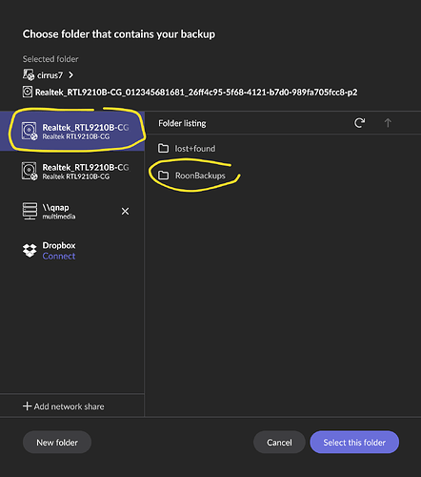The image size is (421, 477).
Task: Click the chevron next to cirrus7
Action: 70,75
